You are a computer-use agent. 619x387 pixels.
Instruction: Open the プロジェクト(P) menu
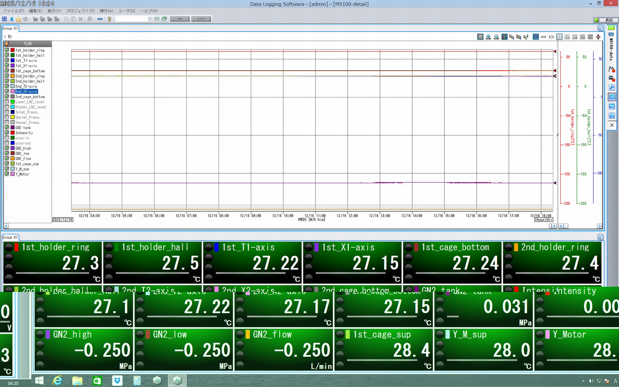tap(80, 11)
